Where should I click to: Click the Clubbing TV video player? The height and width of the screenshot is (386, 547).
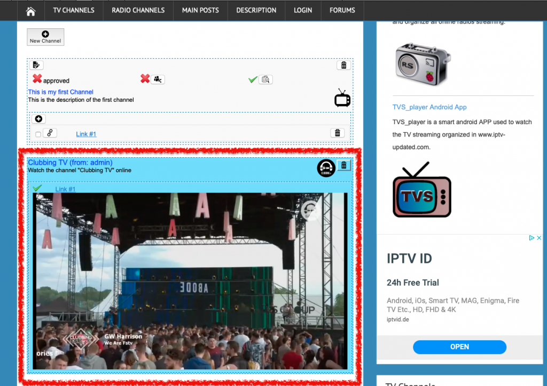point(190,281)
